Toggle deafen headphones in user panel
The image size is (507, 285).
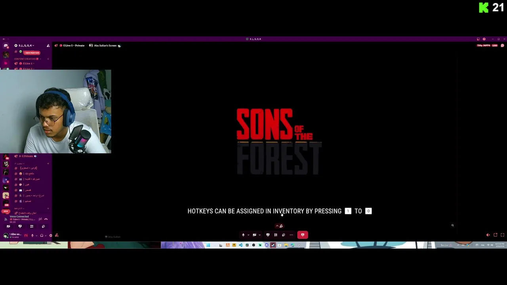pos(42,236)
